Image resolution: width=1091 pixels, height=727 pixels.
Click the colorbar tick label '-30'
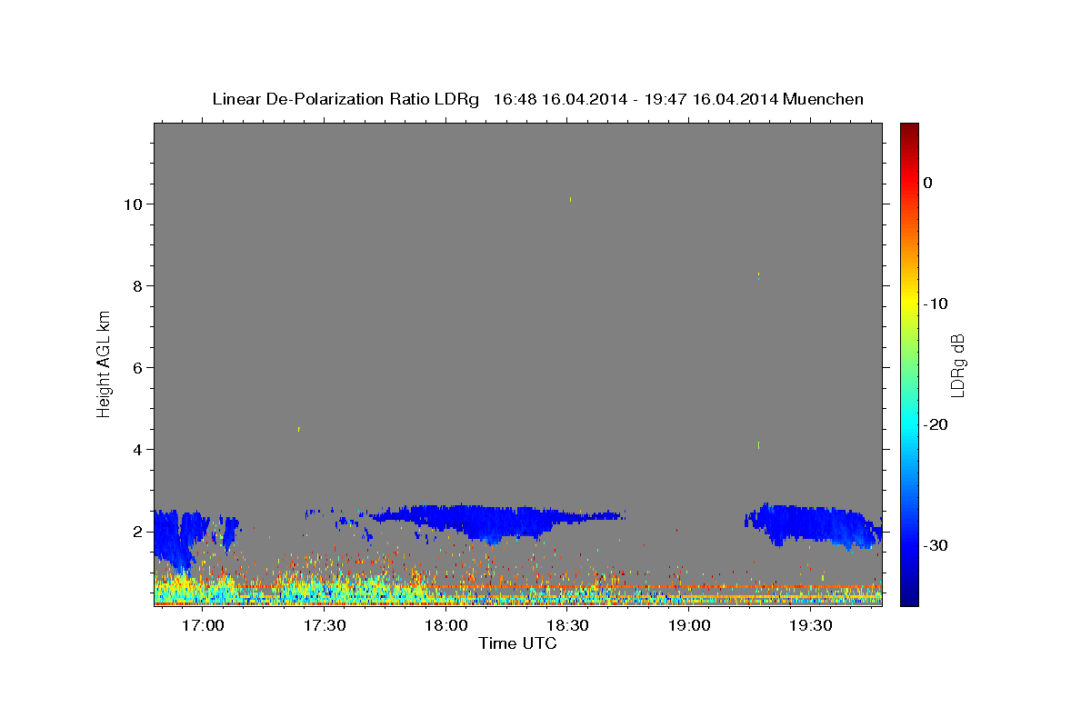936,545
